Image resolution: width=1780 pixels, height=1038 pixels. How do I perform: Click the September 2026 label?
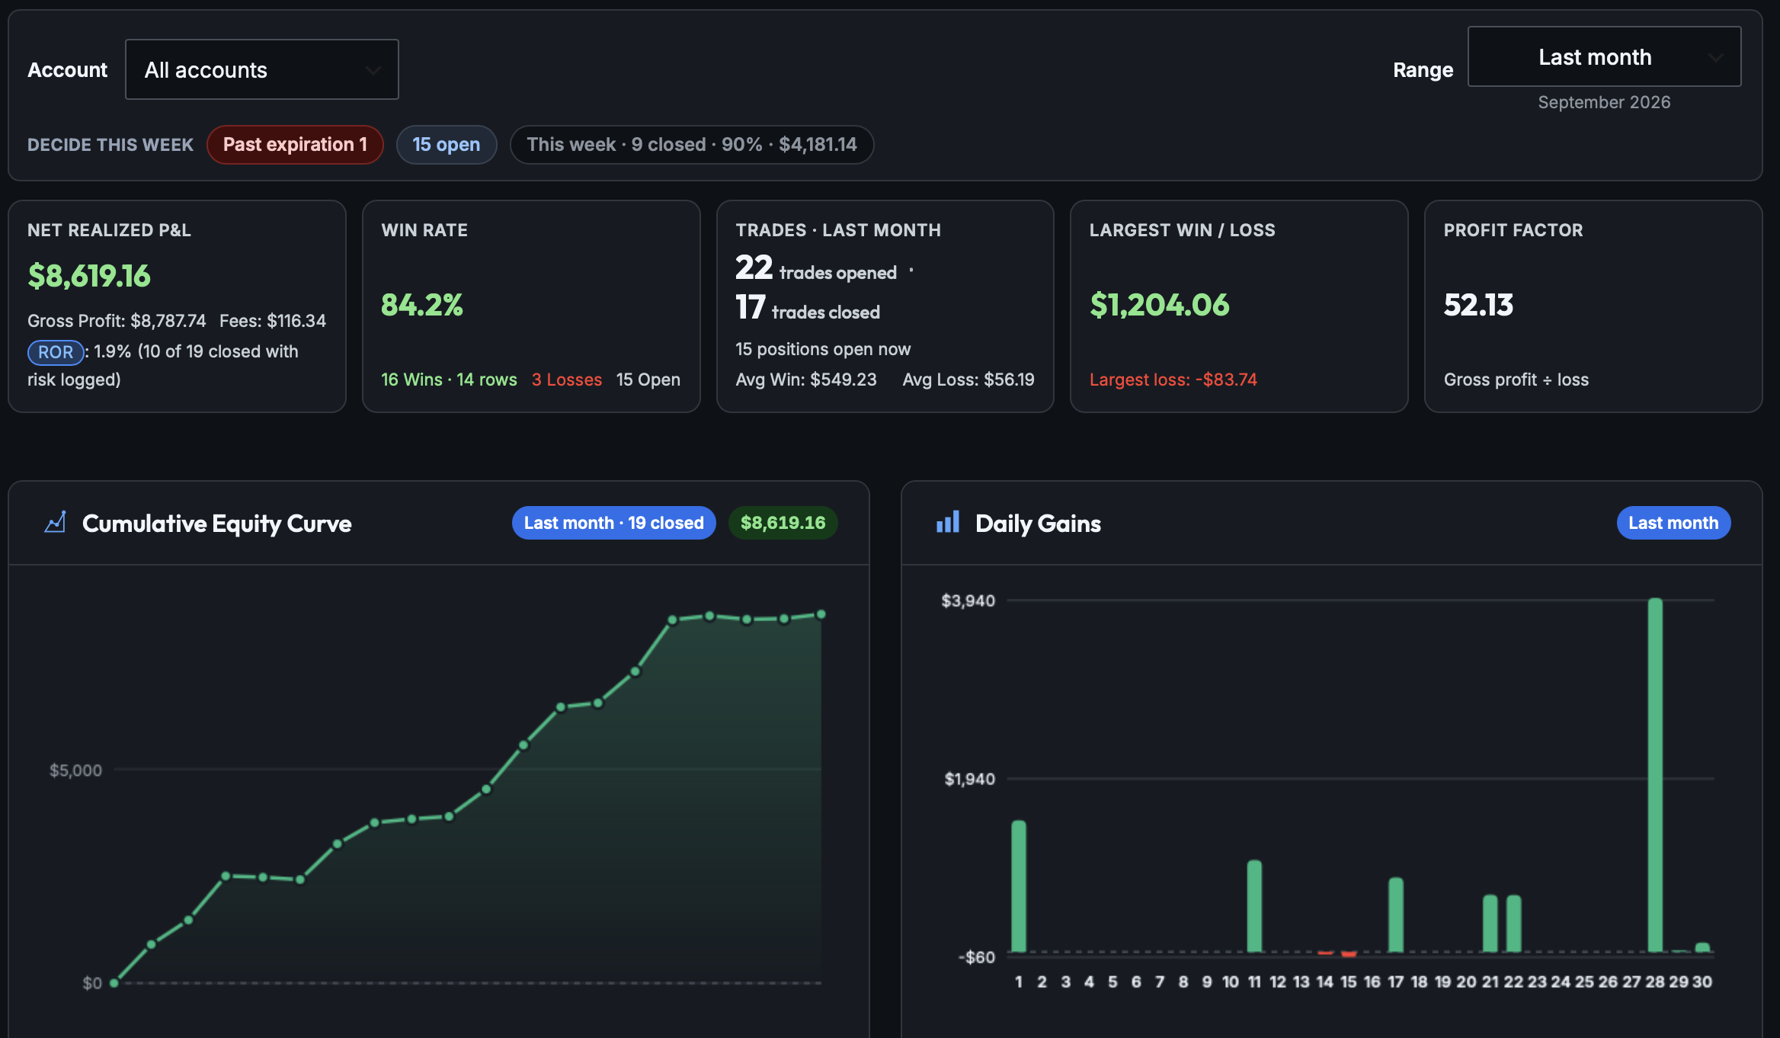pyautogui.click(x=1604, y=102)
